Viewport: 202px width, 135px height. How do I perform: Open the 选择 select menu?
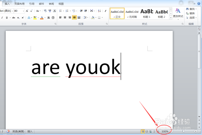pos(191,18)
